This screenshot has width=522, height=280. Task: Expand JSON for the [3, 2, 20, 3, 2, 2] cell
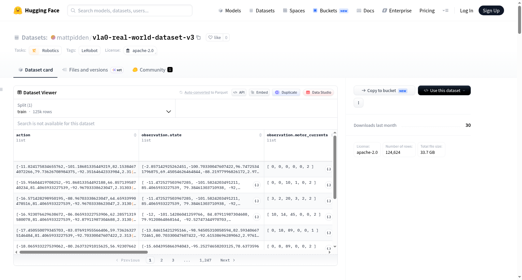[329, 201]
